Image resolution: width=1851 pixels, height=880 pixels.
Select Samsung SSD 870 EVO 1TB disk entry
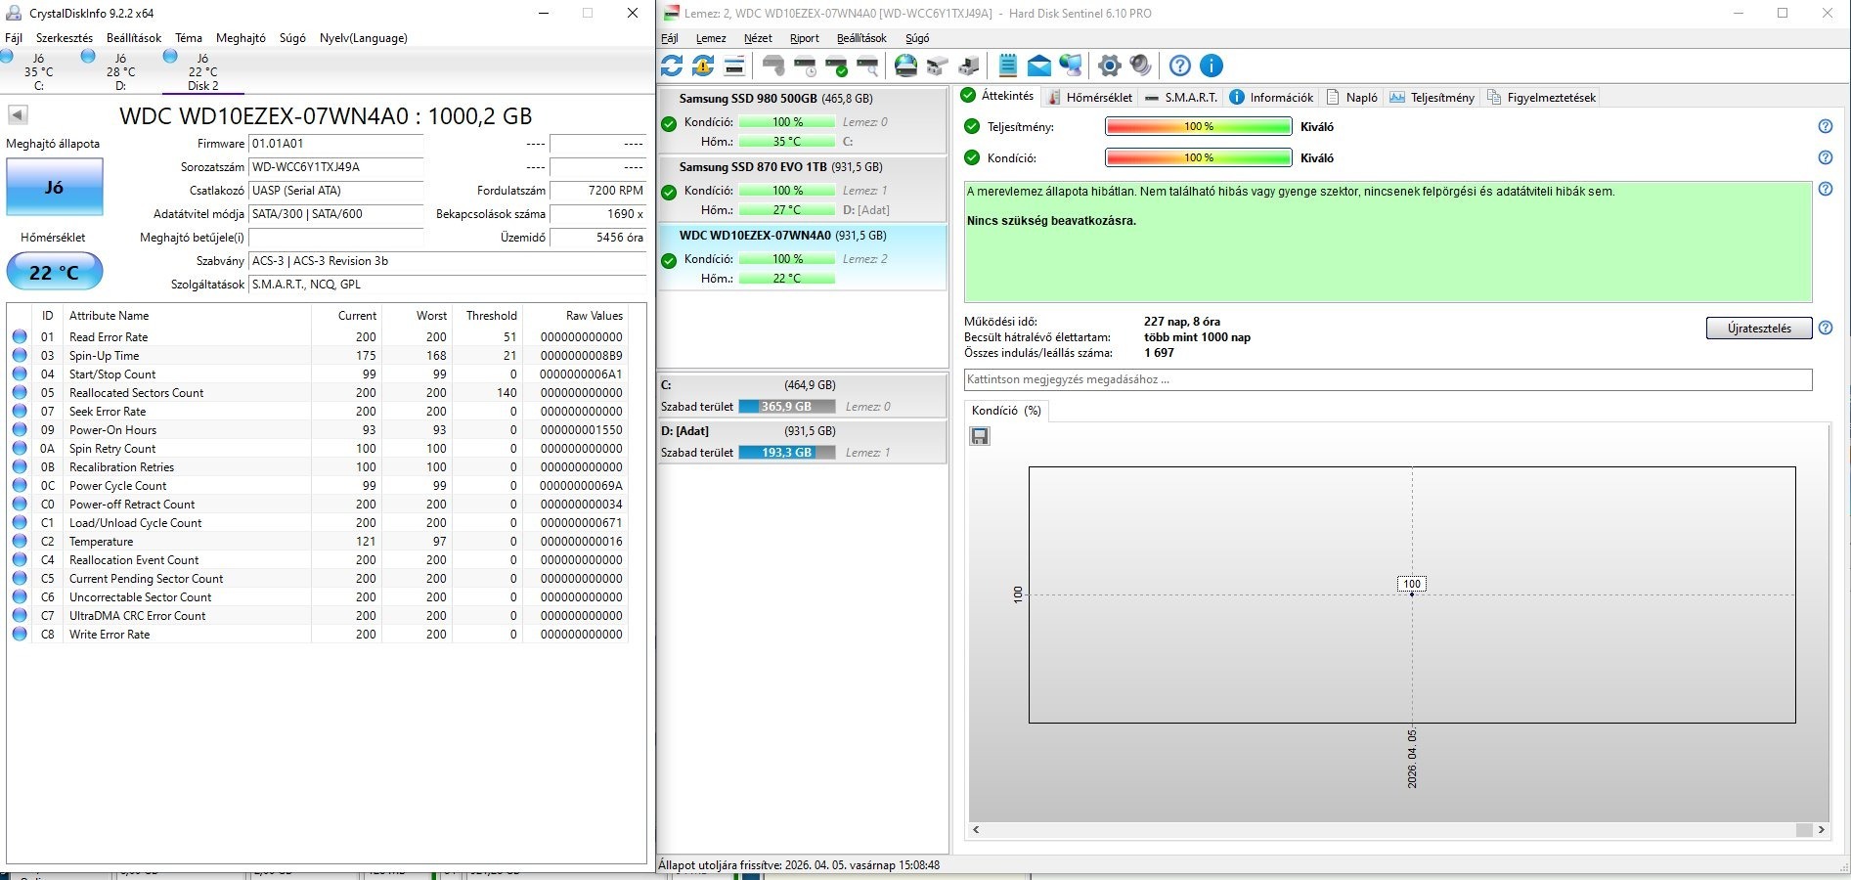(803, 189)
